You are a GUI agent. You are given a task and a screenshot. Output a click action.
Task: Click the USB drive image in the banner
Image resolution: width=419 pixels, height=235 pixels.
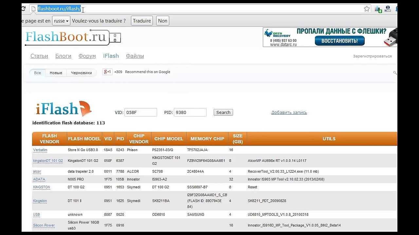(391, 37)
